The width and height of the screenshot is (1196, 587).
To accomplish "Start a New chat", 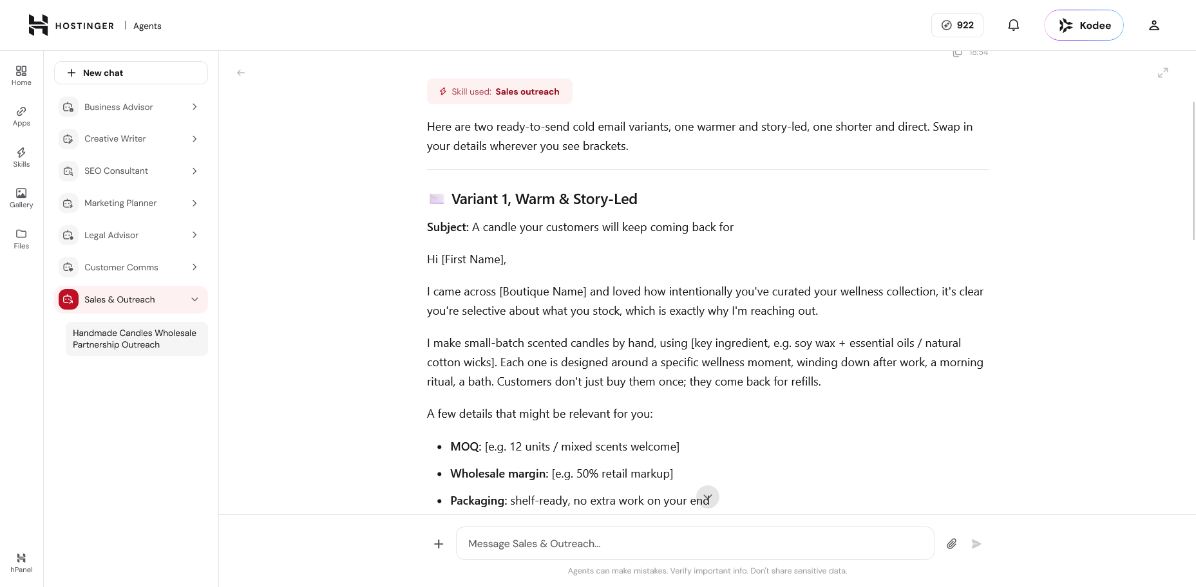I will click(x=131, y=73).
